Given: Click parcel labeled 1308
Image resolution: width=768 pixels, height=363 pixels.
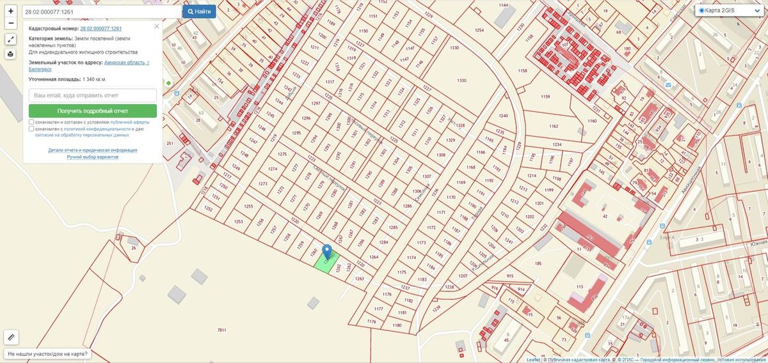Looking at the screenshot, I should 440,155.
